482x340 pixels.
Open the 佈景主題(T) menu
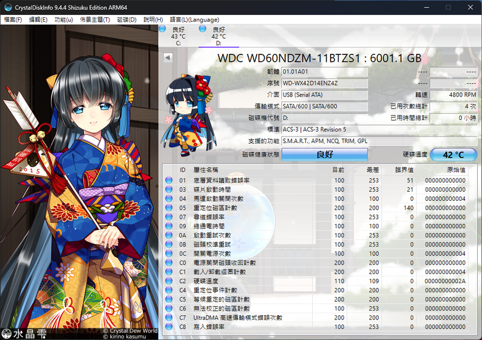click(95, 20)
